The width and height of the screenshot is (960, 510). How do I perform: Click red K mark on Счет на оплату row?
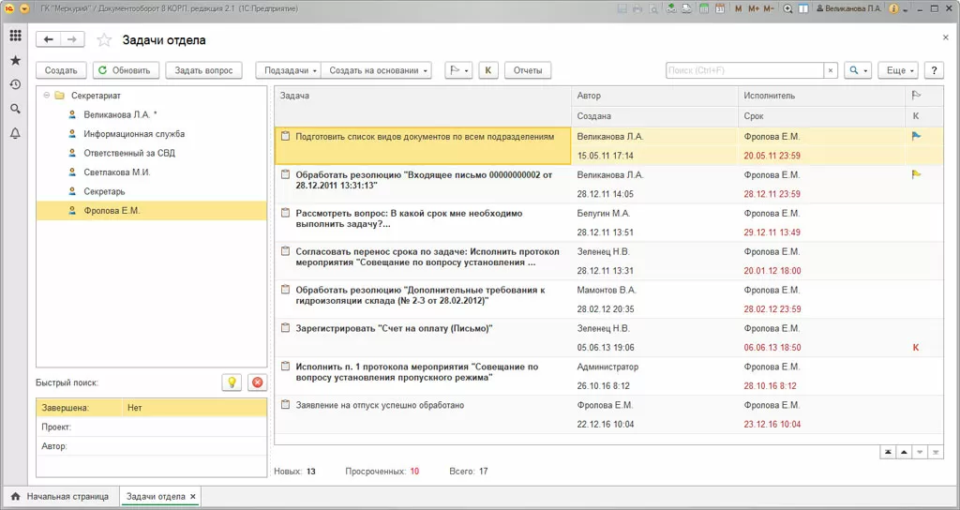916,347
